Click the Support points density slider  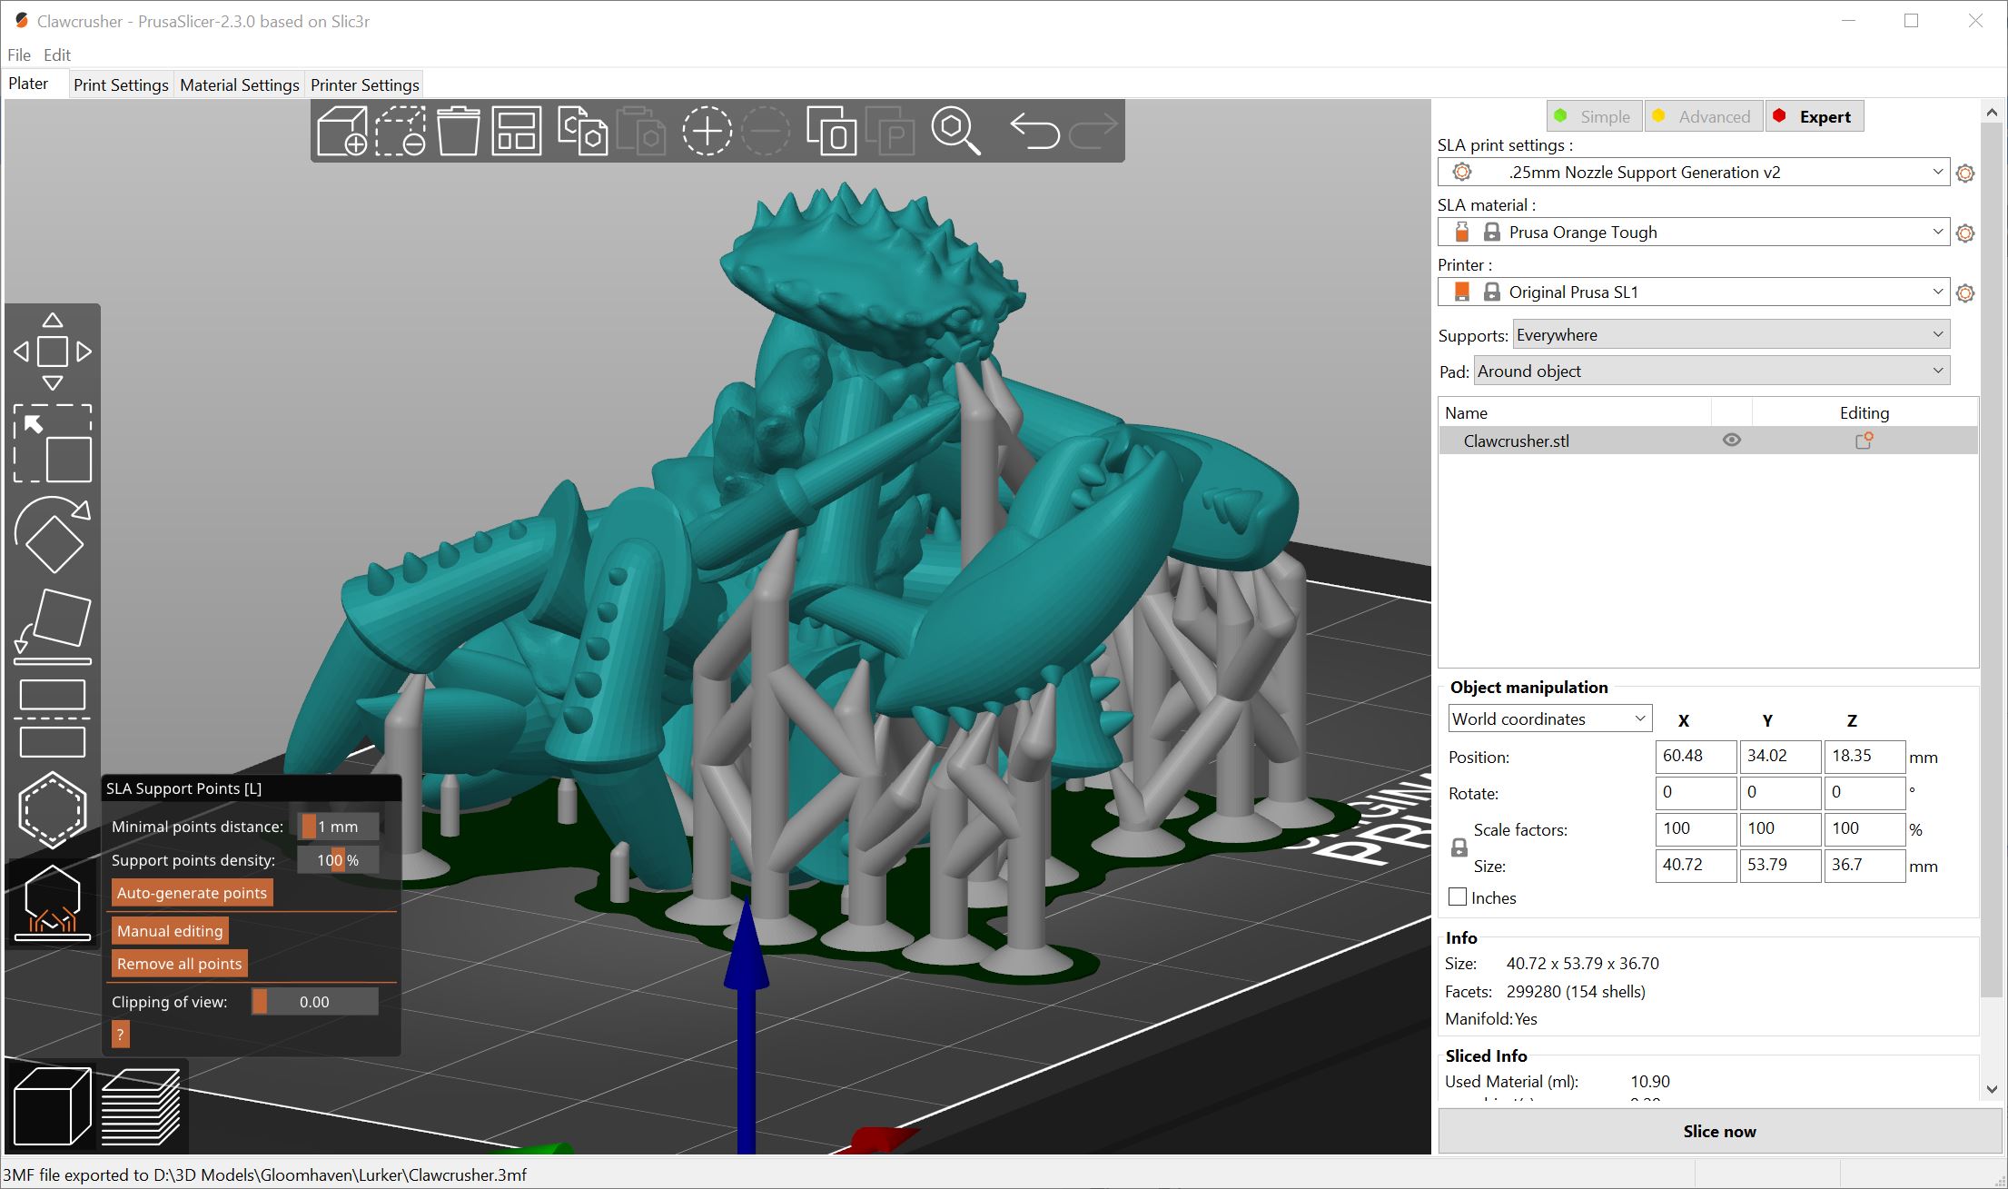pos(339,860)
